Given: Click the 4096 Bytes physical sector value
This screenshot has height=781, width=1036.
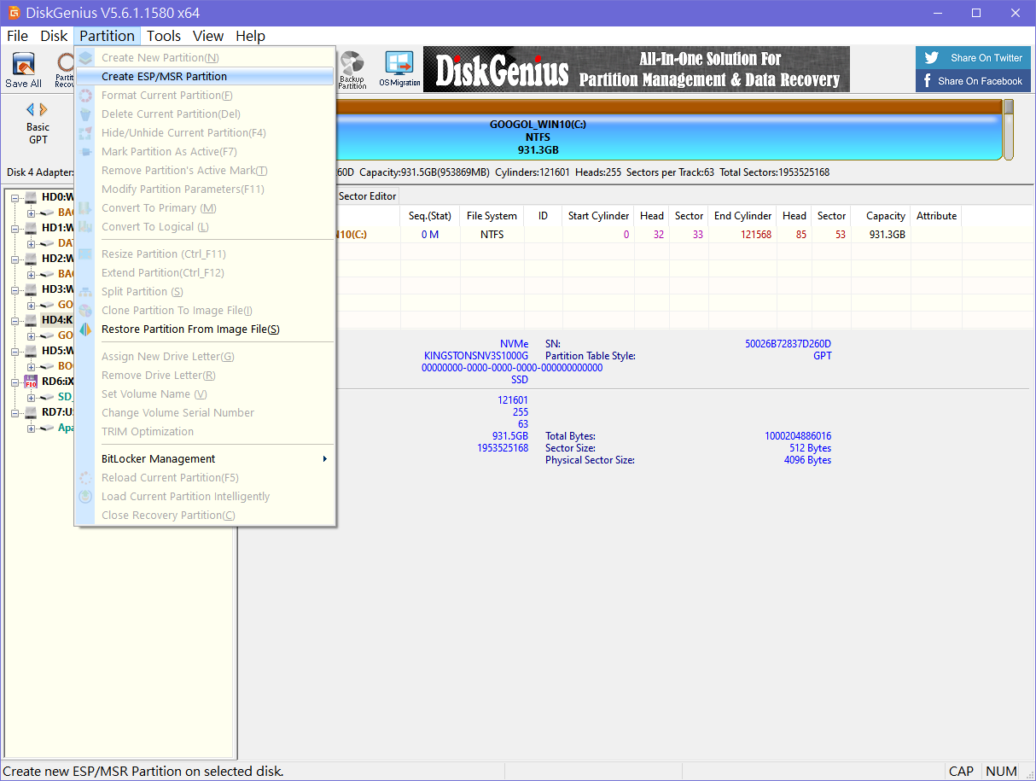Looking at the screenshot, I should (x=807, y=460).
